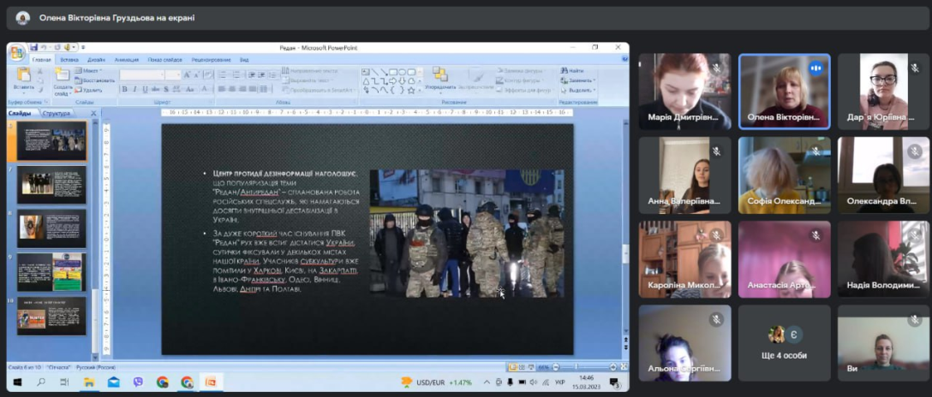The height and width of the screenshot is (397, 932).
Task: Expand the Replace (Заменить) dropdown
Action: (580, 80)
